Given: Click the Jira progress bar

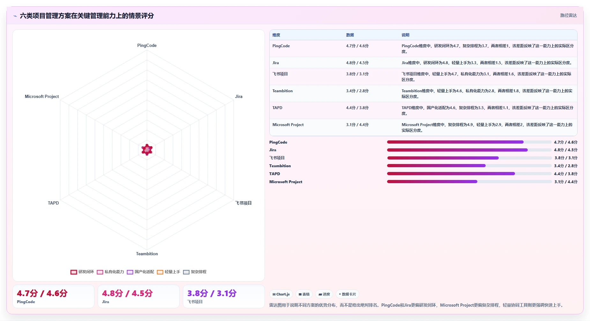Looking at the screenshot, I should pos(469,150).
